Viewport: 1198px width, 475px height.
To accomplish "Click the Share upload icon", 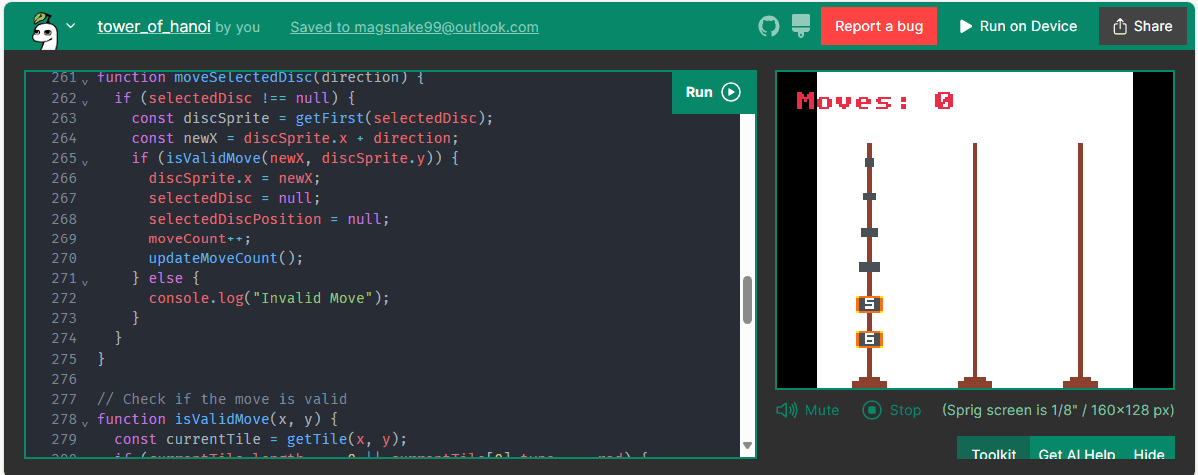I will coord(1120,26).
